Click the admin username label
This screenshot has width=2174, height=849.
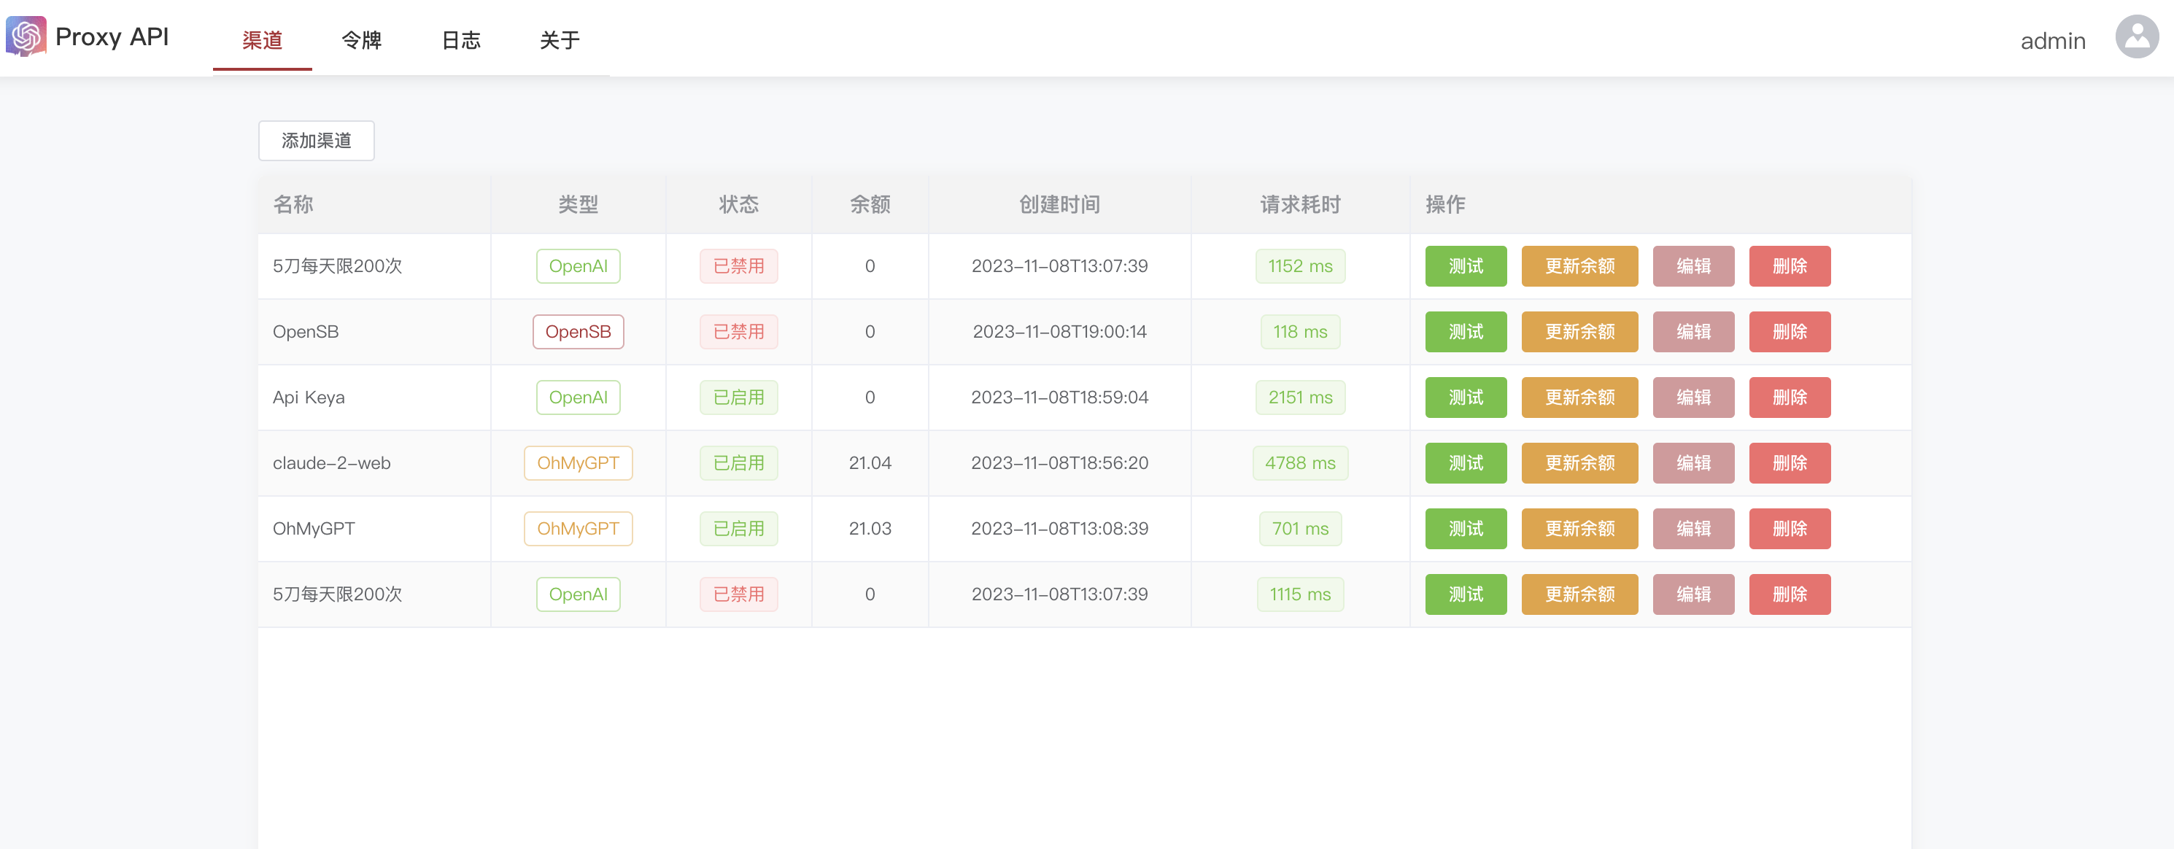(x=2052, y=41)
